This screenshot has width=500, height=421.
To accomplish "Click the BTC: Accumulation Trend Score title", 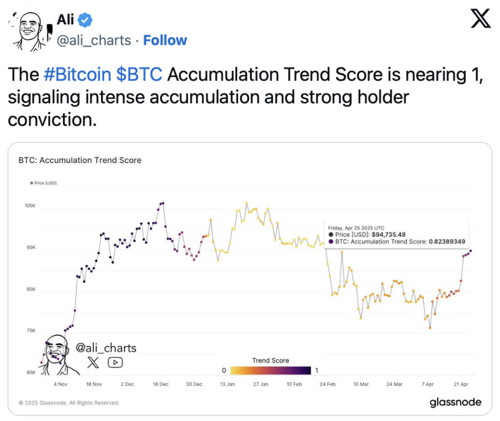I will [80, 160].
